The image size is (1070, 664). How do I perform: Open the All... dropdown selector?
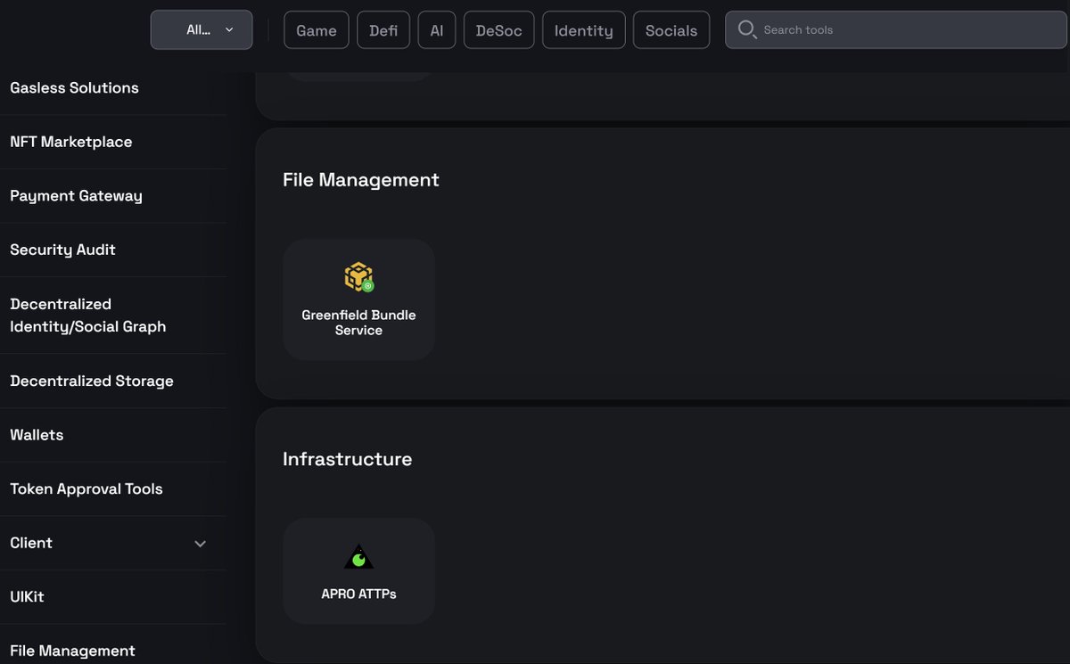[x=202, y=29]
